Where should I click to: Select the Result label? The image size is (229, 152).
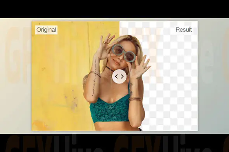(x=184, y=30)
